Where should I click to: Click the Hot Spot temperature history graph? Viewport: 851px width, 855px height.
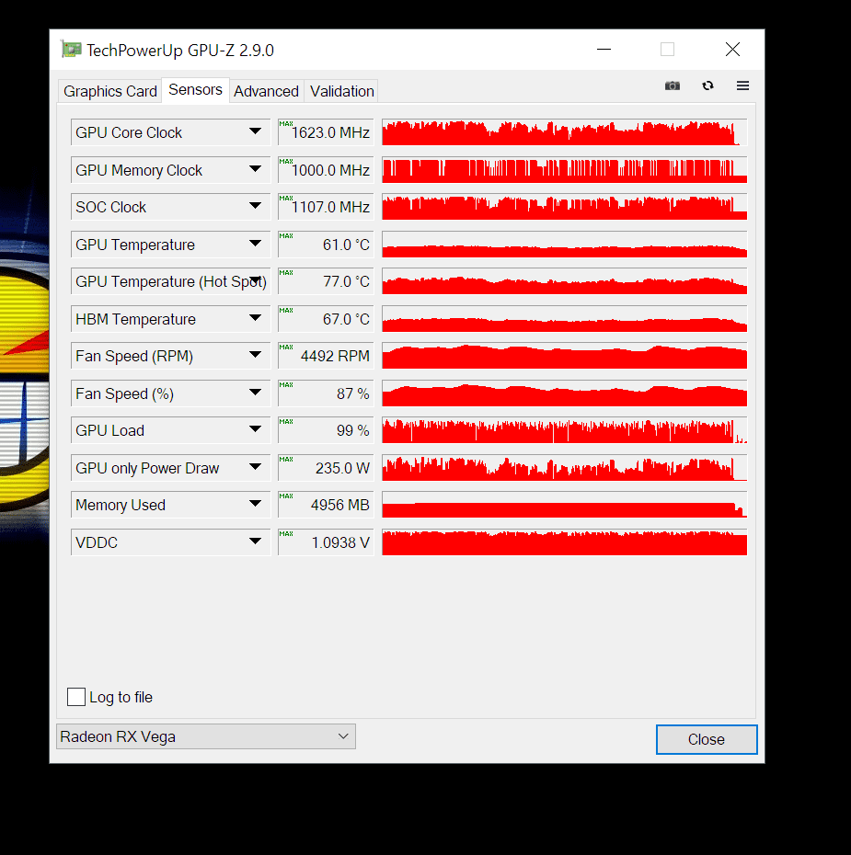coord(565,281)
